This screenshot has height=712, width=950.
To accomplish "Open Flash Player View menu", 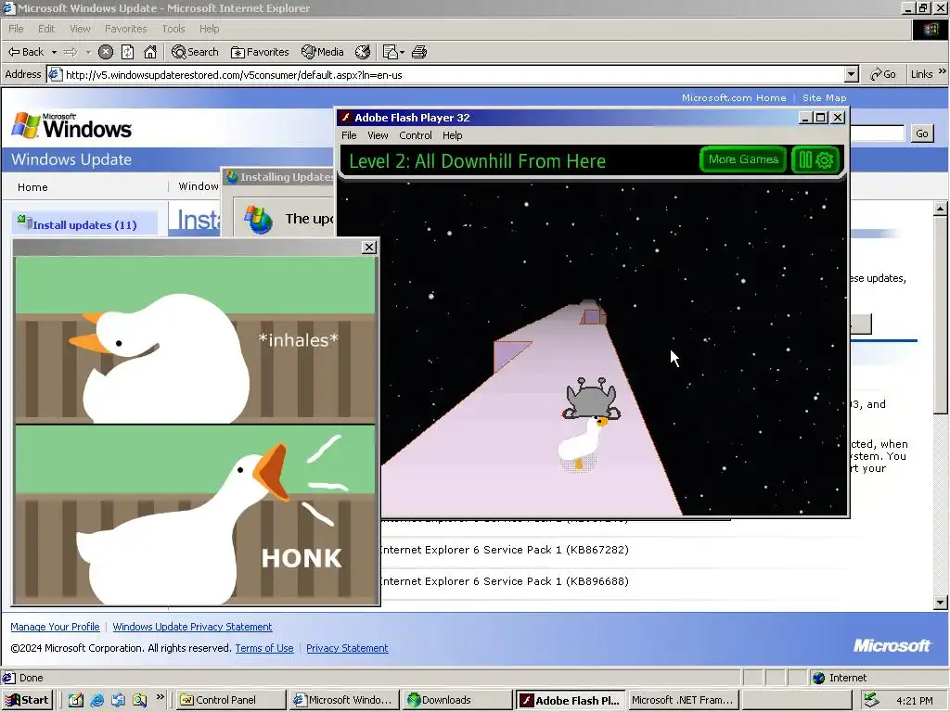I will click(378, 135).
